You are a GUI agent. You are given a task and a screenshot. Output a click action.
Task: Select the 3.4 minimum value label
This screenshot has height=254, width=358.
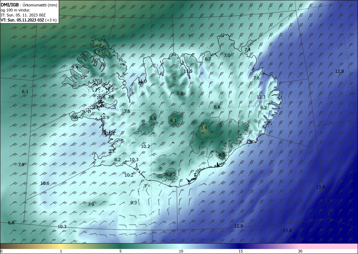click(204, 128)
